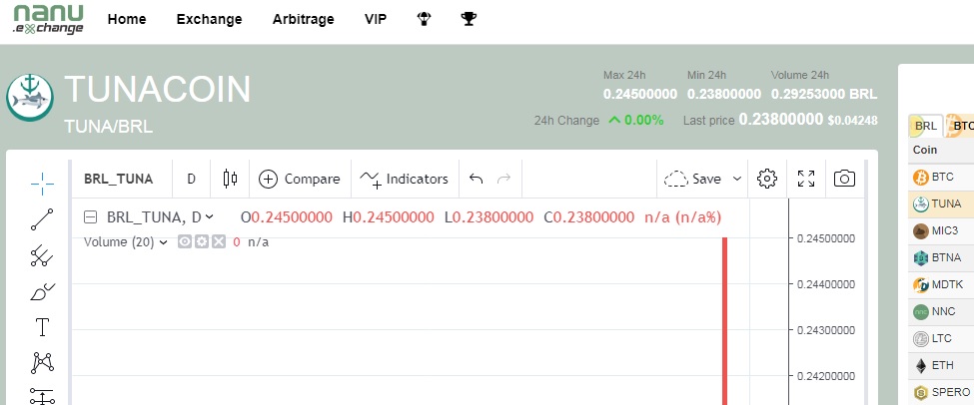Select the crosshair cursor tool
This screenshot has width=974, height=405.
(x=42, y=183)
